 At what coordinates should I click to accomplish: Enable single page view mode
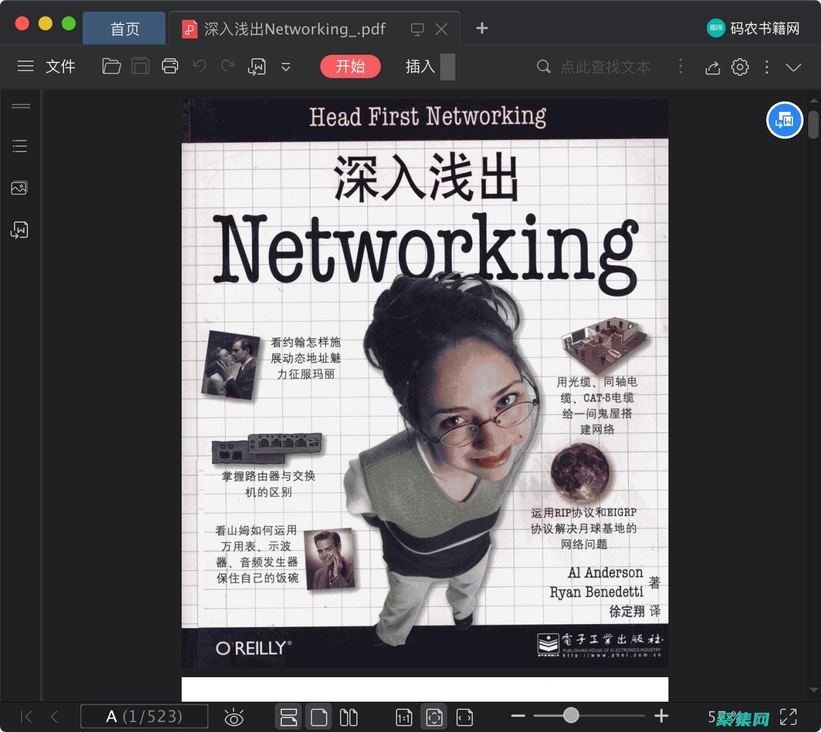click(x=318, y=716)
